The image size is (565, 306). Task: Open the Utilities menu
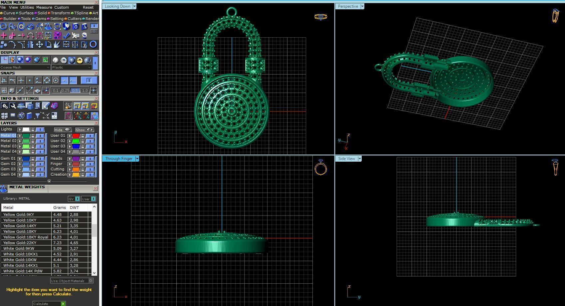coord(27,7)
